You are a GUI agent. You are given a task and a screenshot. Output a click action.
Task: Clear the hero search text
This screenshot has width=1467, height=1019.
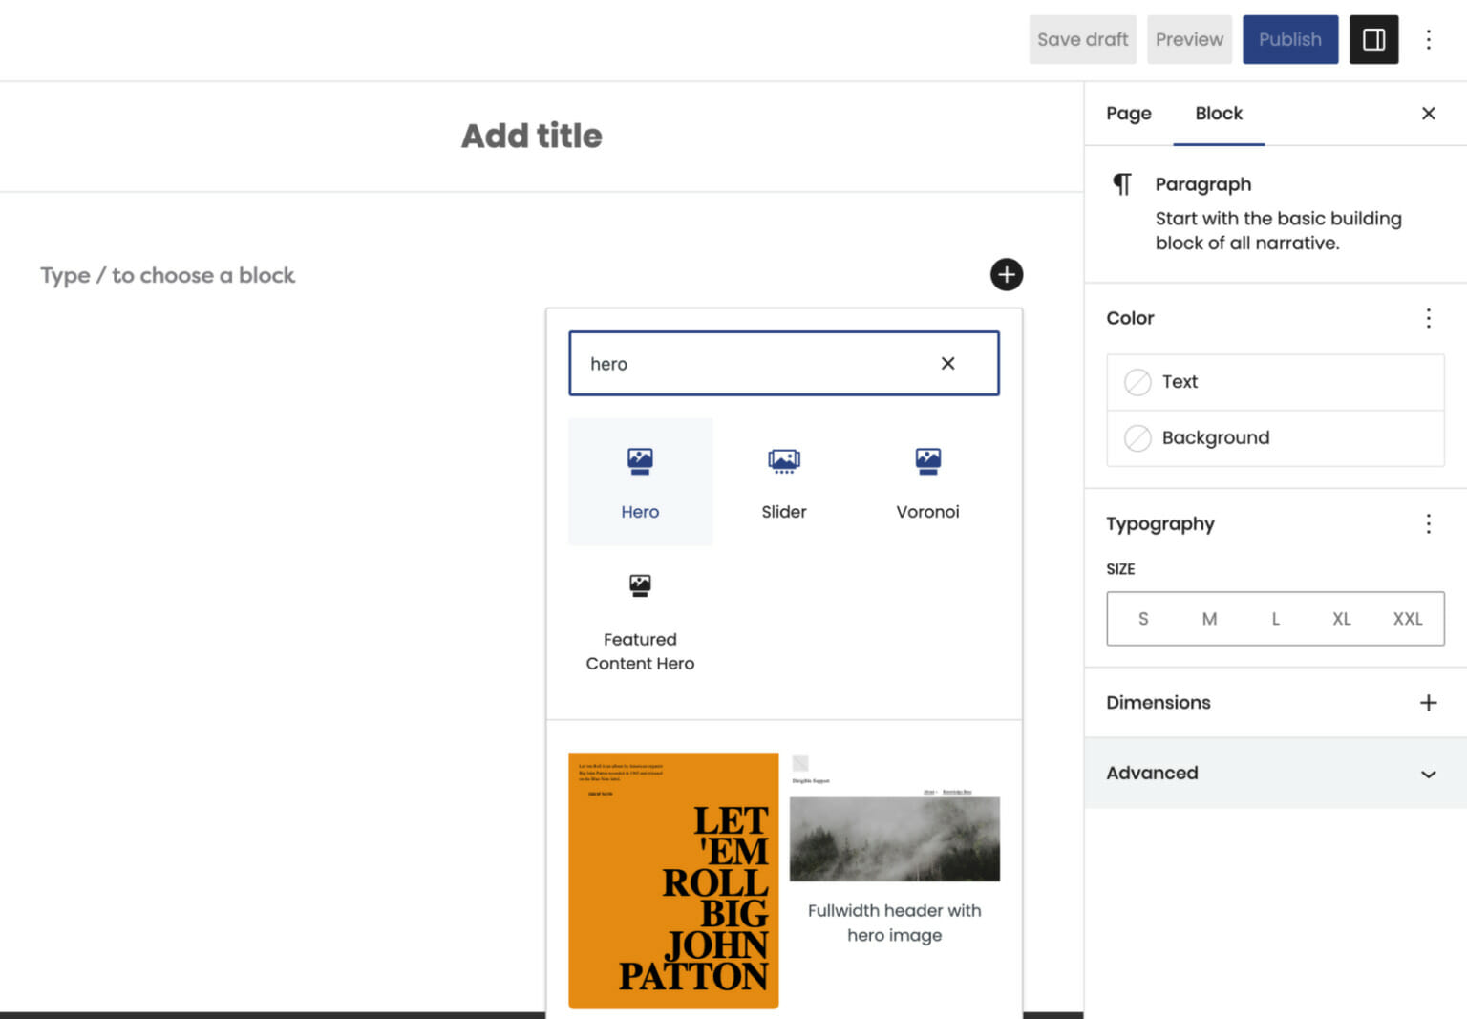tap(947, 364)
